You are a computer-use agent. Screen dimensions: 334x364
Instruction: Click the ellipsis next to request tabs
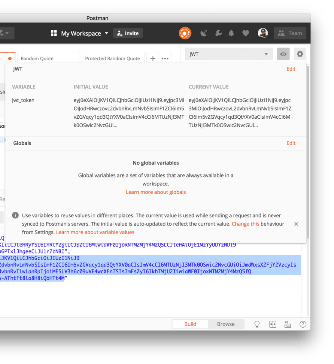point(165,58)
